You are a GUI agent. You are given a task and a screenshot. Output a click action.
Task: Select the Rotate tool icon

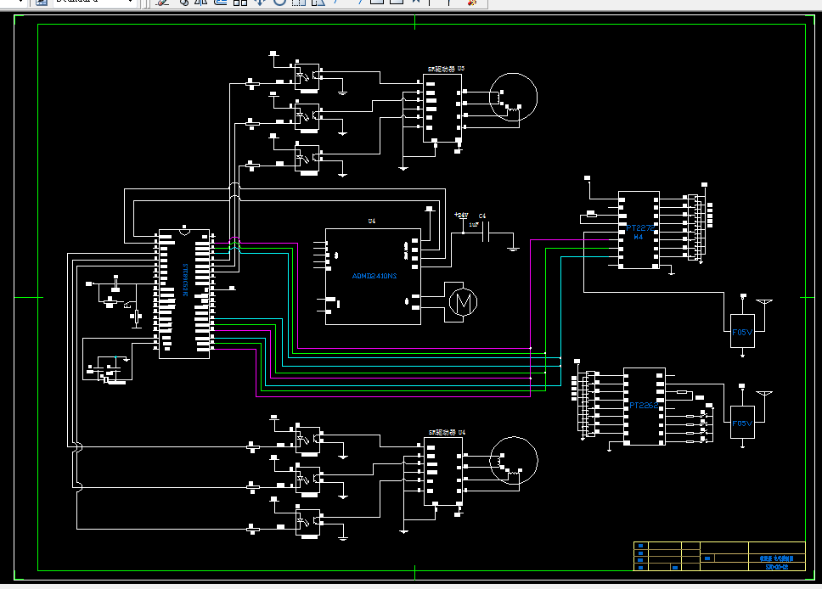point(279,2)
